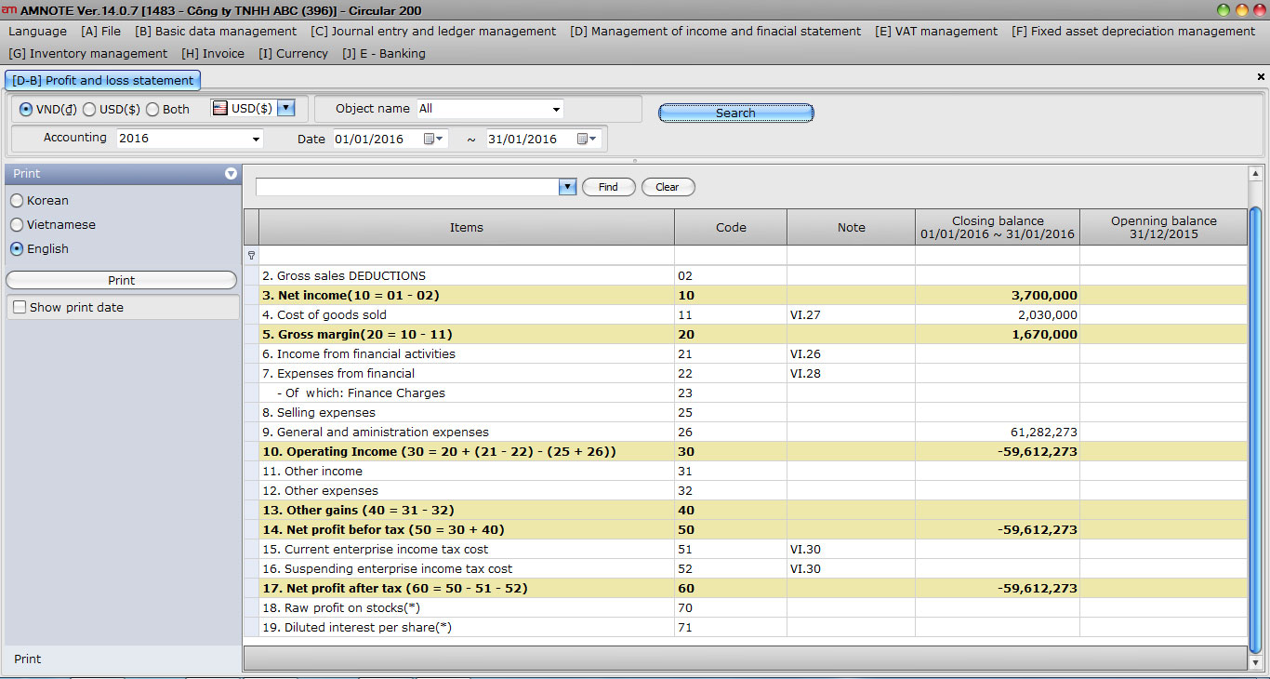Collapse the Print panel arrow icon
The width and height of the screenshot is (1270, 679).
pyautogui.click(x=231, y=174)
